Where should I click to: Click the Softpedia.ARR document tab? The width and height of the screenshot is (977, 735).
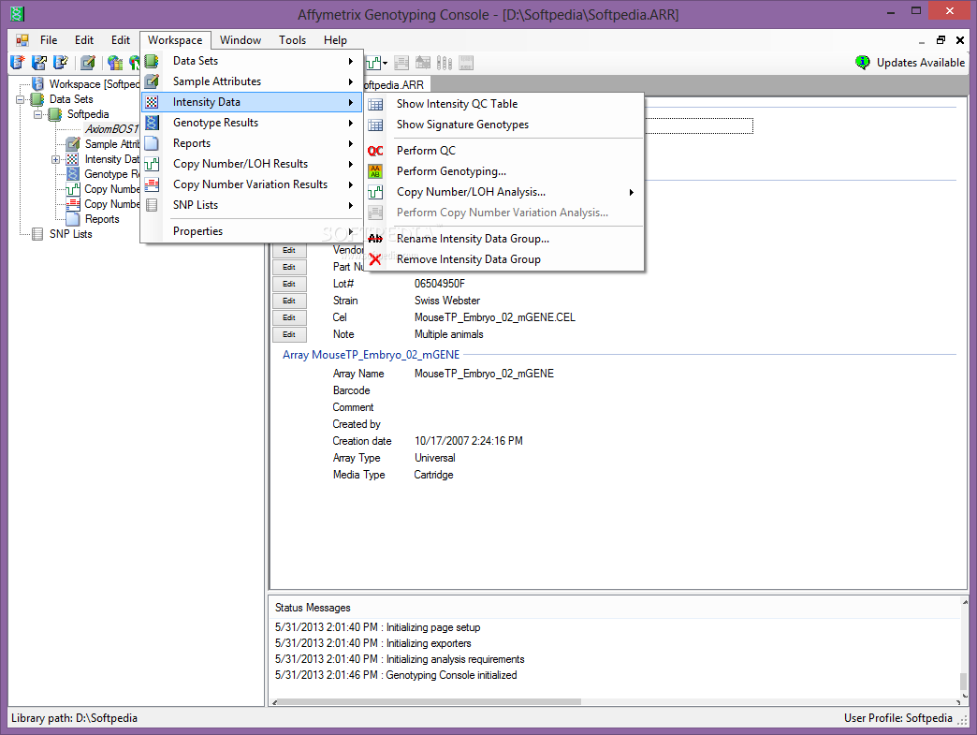[x=395, y=85]
